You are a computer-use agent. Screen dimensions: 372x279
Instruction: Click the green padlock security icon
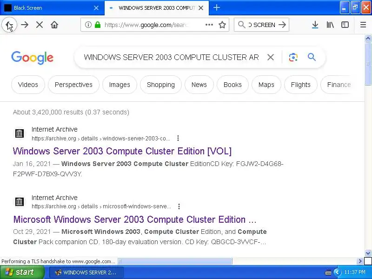point(98,25)
